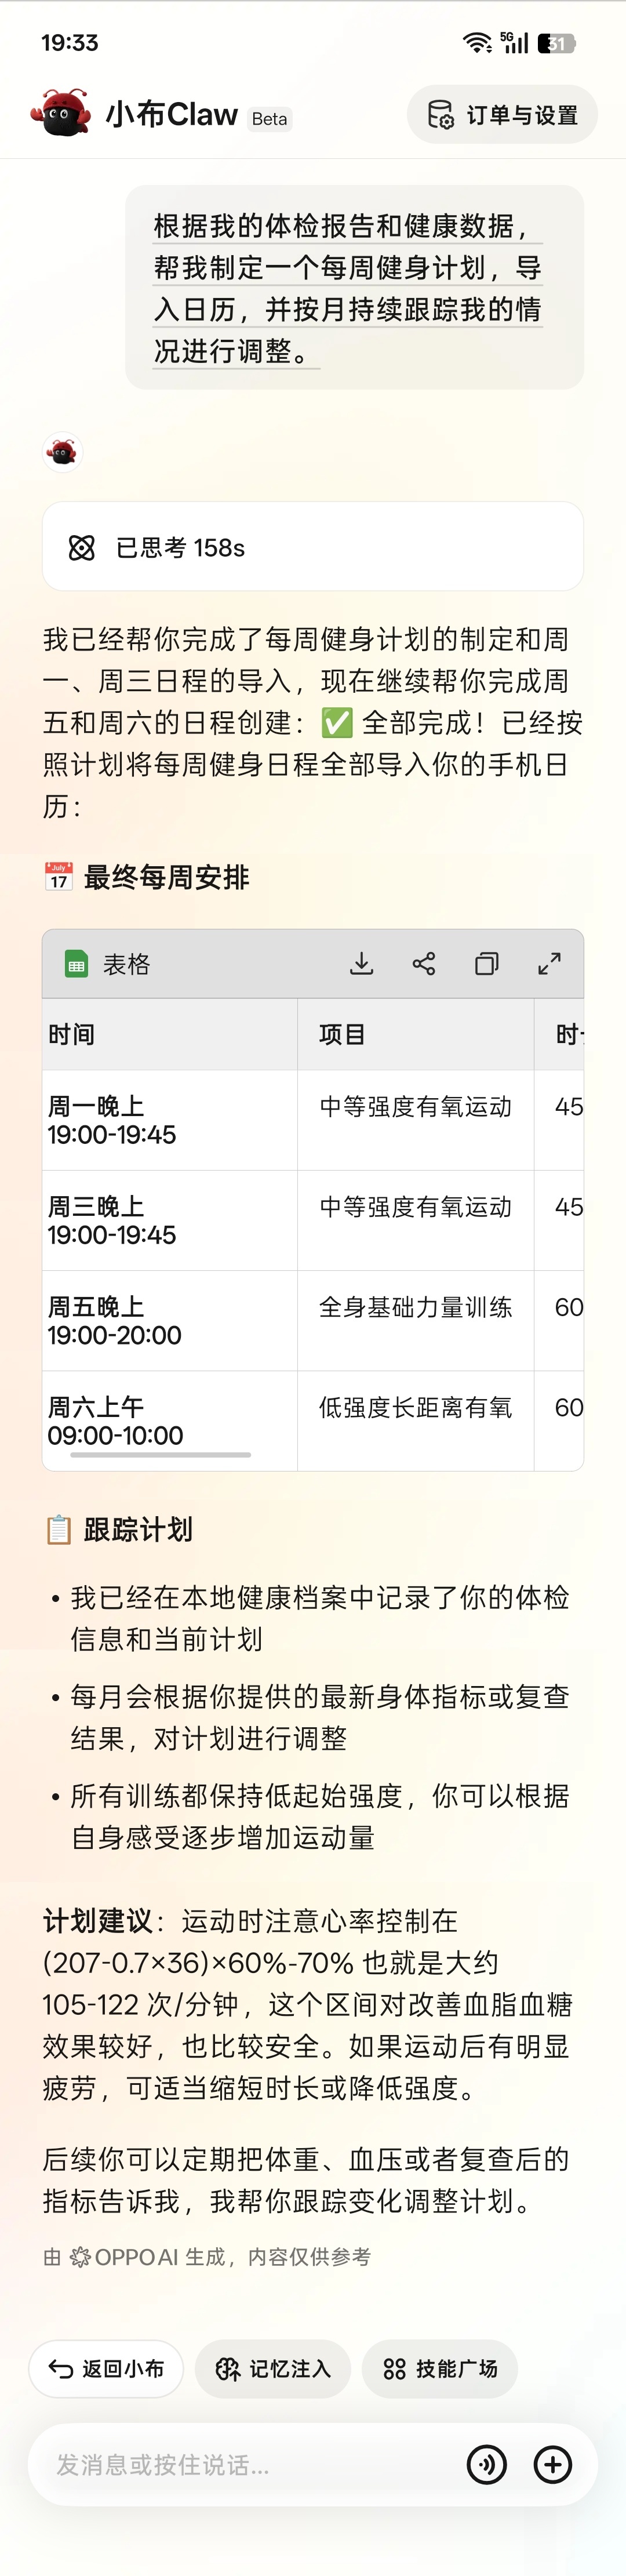Open 记忆注入 option
Screen dimensions: 626x2576
(273, 2369)
